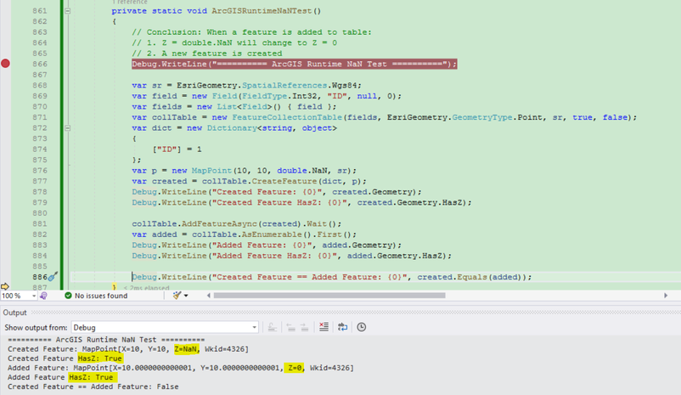681x395 pixels.
Task: Remove the breakpoint on line 866
Action: [x=5, y=64]
